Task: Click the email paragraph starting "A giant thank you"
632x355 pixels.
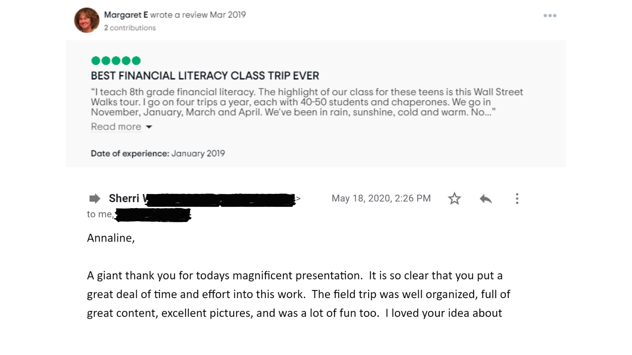Action: coord(298,294)
